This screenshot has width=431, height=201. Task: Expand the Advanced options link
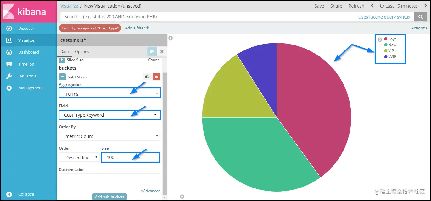tap(150, 191)
